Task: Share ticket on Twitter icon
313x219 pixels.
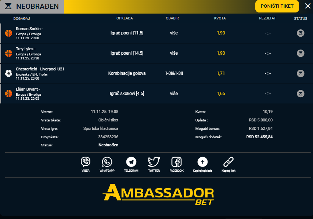Action: pos(154,162)
